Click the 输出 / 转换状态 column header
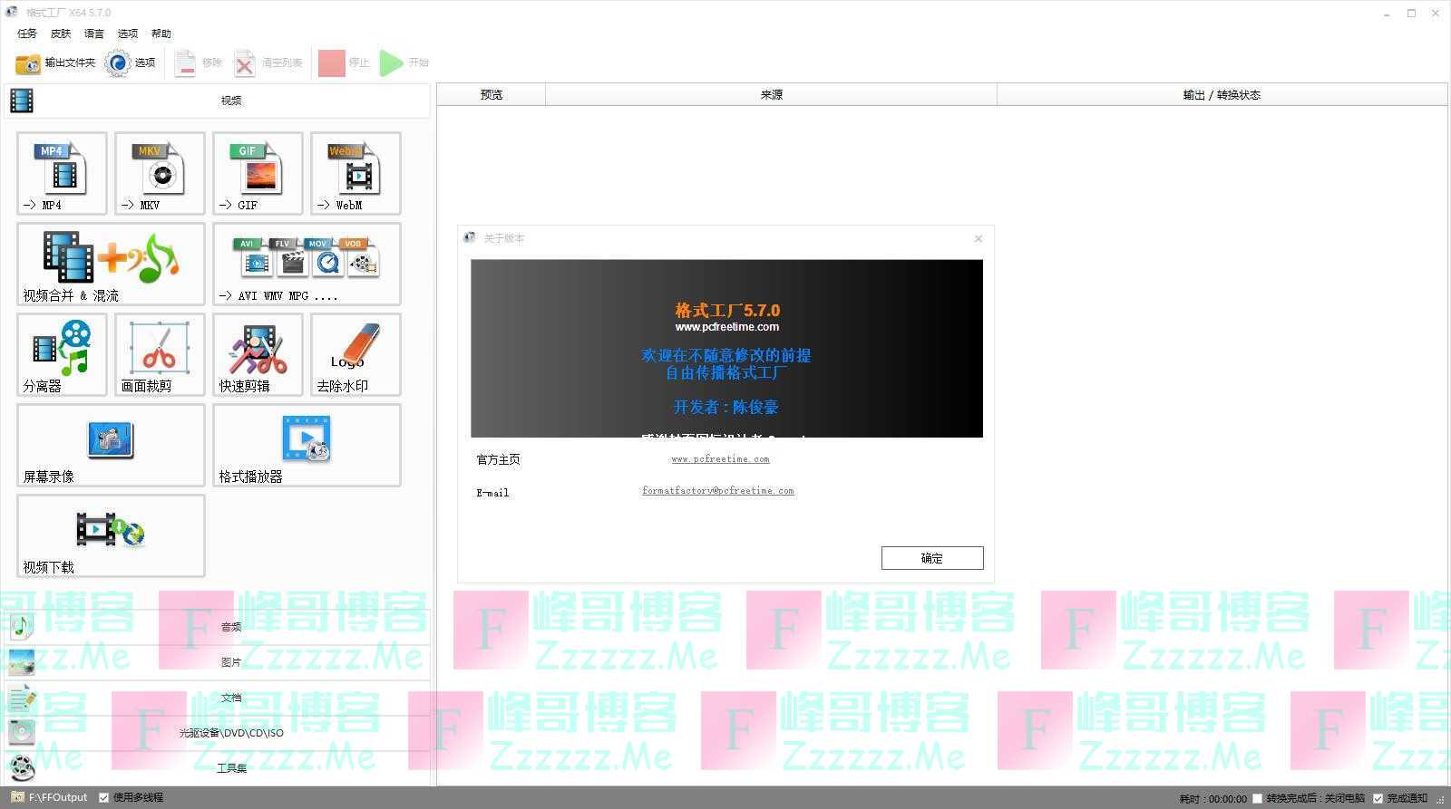 (x=1222, y=95)
